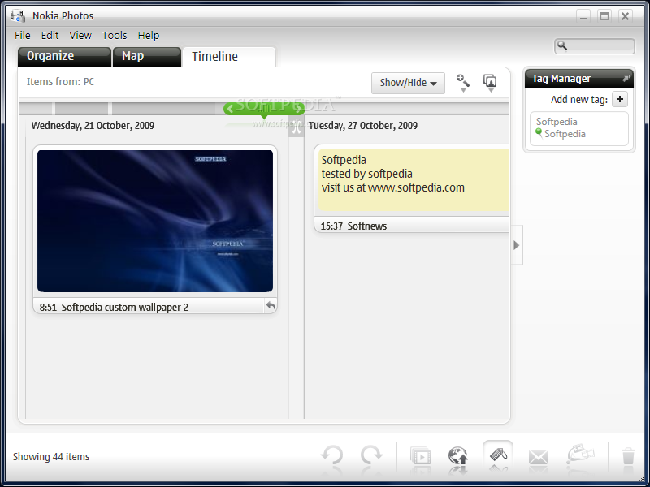Screen dimensions: 650x487
Task: Select the yellow Softpedia note card
Action: [x=414, y=180]
